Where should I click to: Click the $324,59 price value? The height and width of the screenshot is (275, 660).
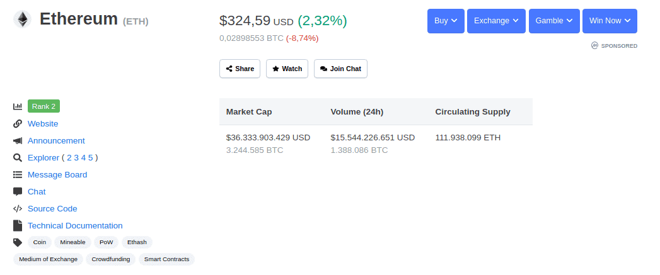245,21
